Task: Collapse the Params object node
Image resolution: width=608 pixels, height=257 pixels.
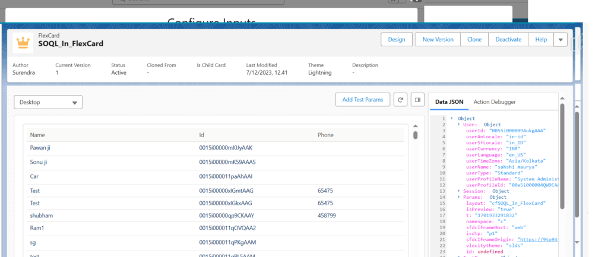Action: click(x=459, y=197)
